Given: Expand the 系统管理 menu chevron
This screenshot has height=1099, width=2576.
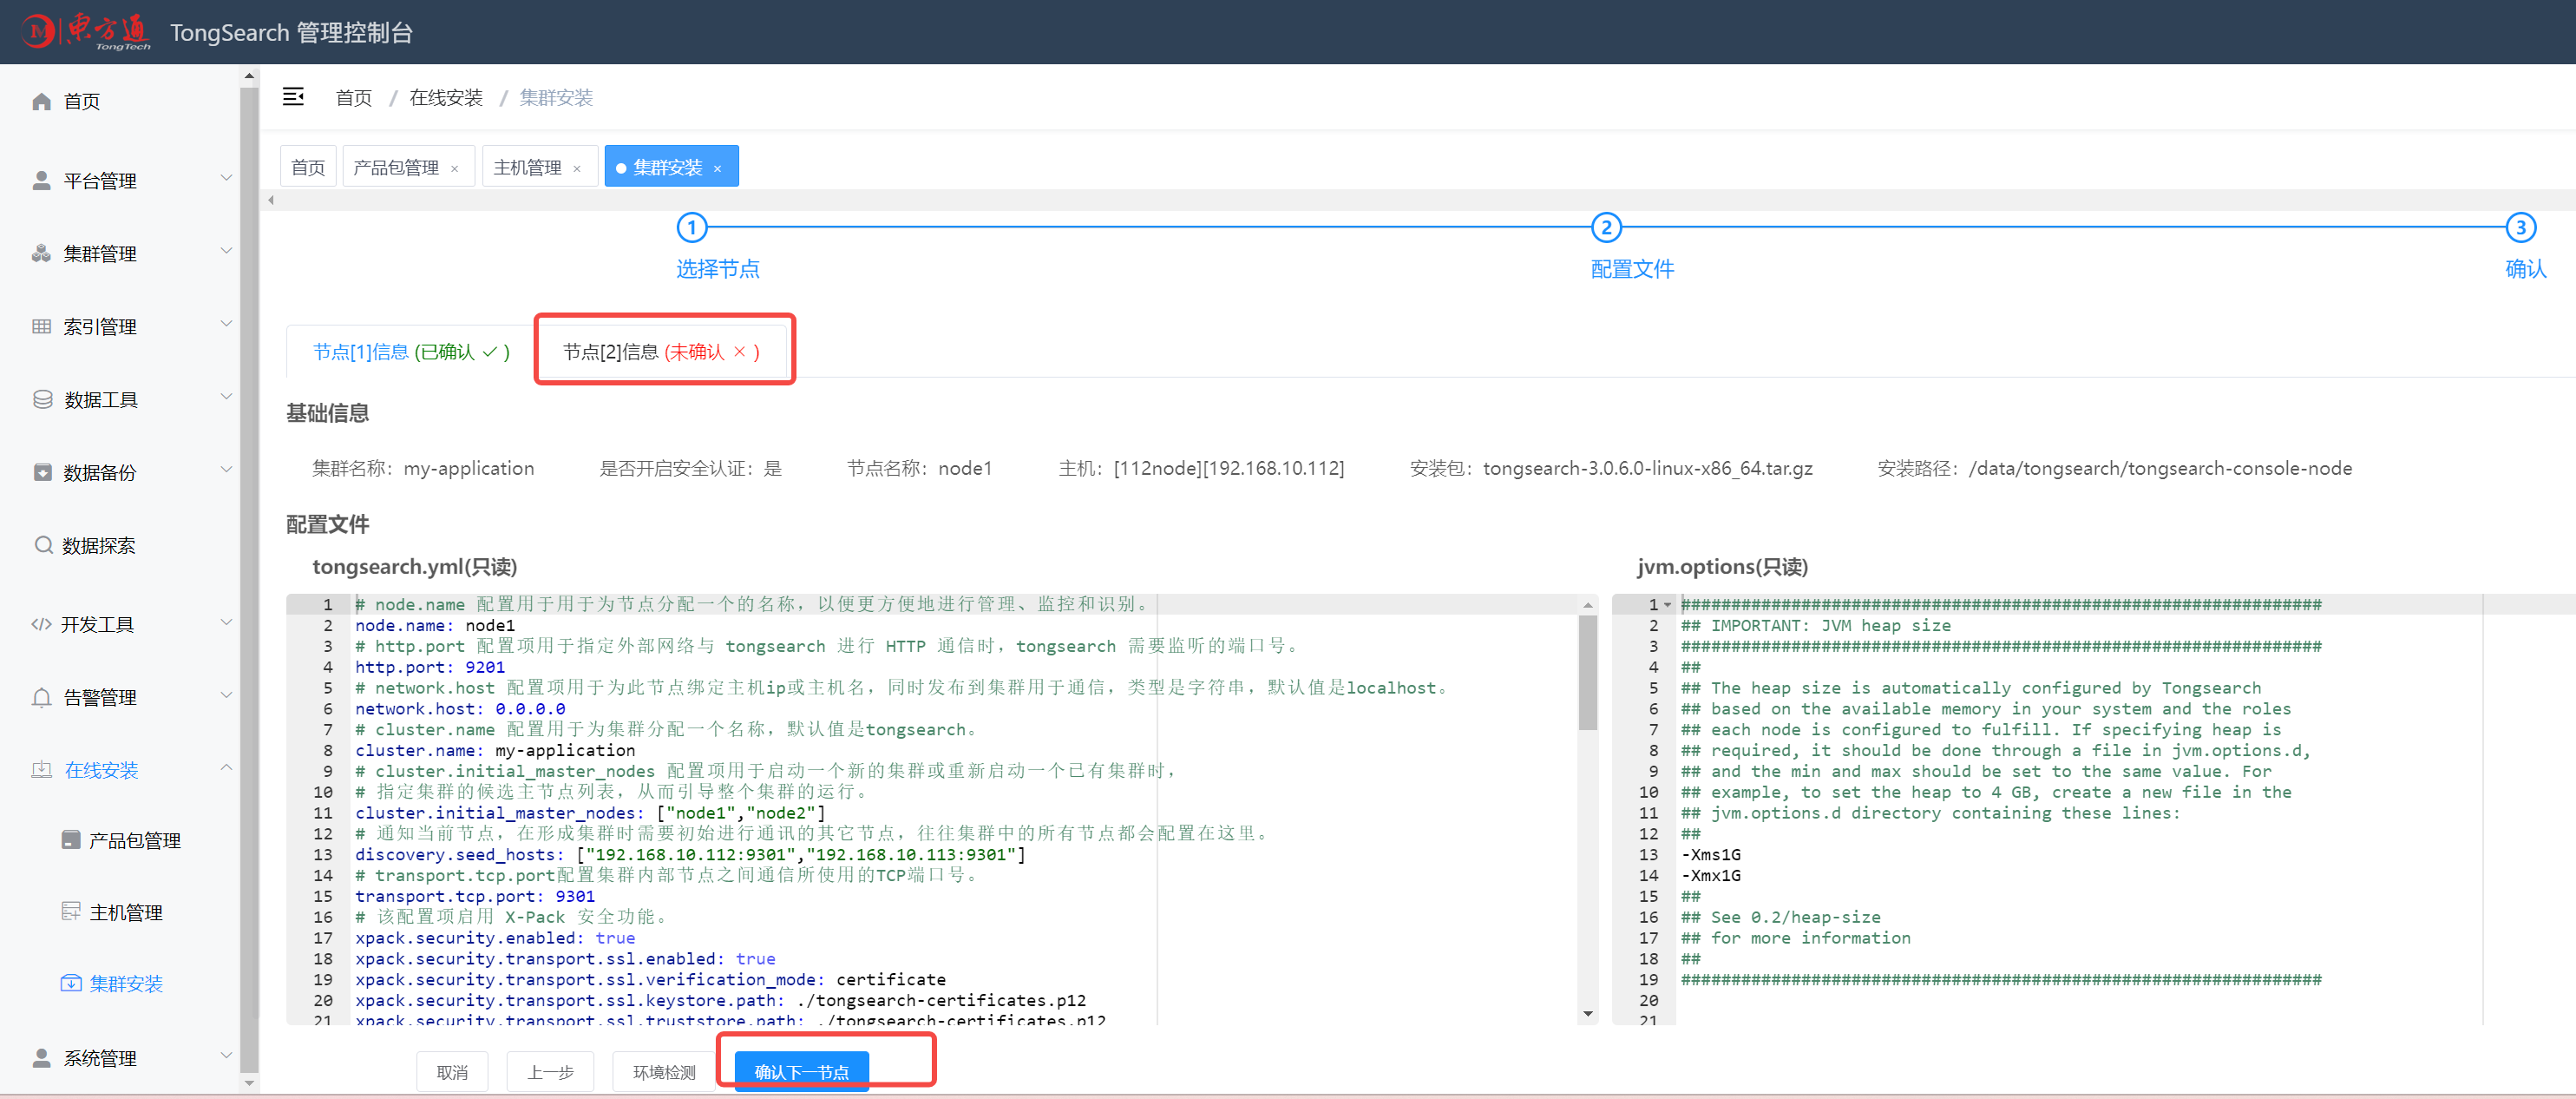Looking at the screenshot, I should [226, 1055].
